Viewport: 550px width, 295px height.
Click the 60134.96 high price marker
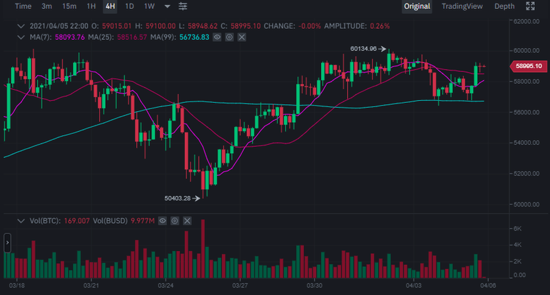(x=363, y=49)
